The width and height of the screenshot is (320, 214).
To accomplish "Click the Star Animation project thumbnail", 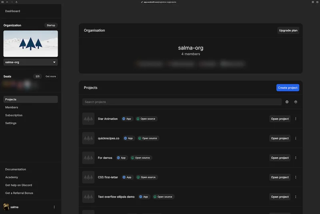I will tap(88, 119).
